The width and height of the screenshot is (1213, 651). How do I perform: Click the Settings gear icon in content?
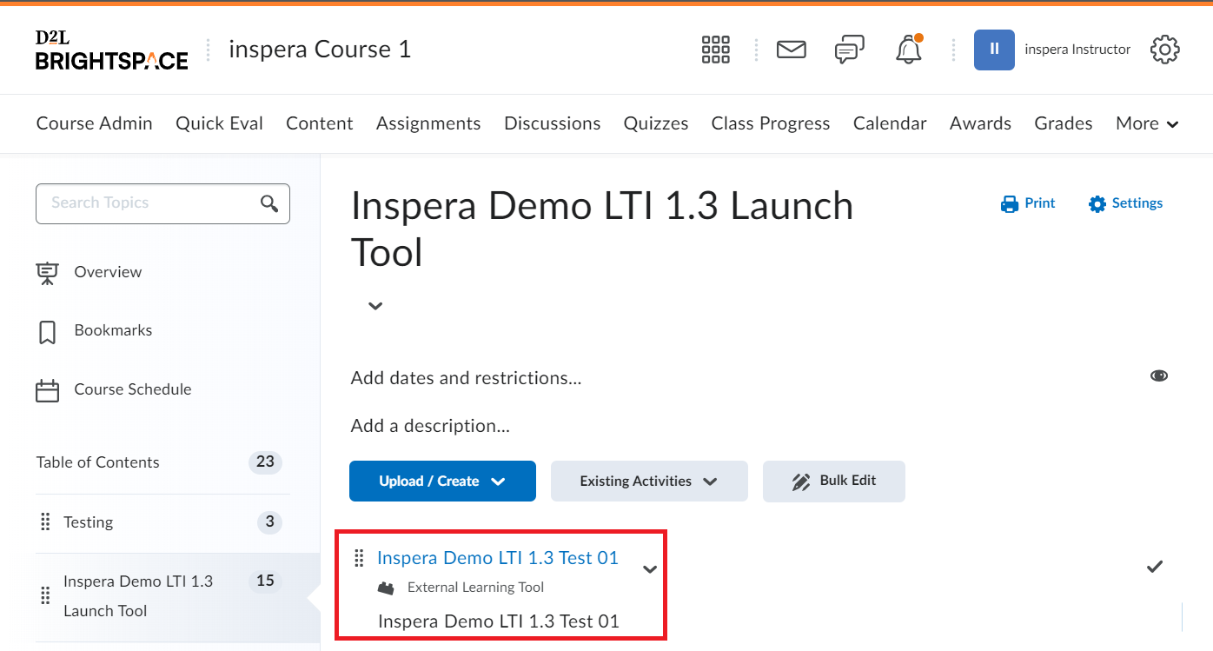[1097, 203]
